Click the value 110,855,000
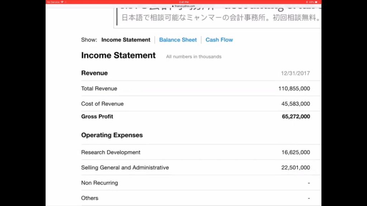 tap(294, 89)
